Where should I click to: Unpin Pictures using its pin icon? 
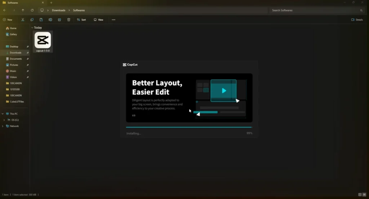(x=27, y=65)
